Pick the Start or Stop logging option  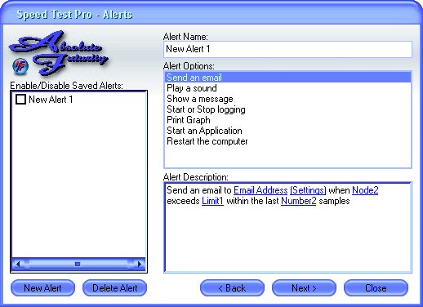click(x=287, y=109)
